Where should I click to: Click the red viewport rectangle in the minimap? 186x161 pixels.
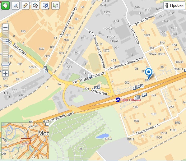coord(26,141)
